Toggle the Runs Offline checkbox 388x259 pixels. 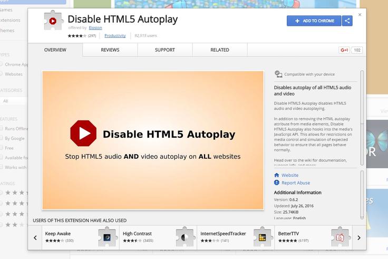(1, 129)
